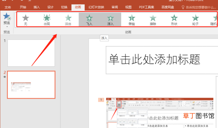Apply the 淡出 (Fade) animation

click(x=68, y=20)
